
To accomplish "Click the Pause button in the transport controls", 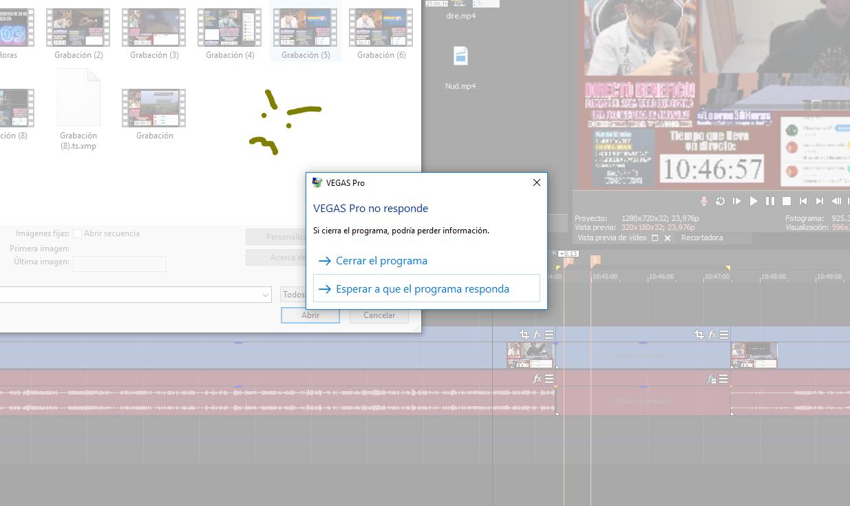I will pyautogui.click(x=770, y=201).
